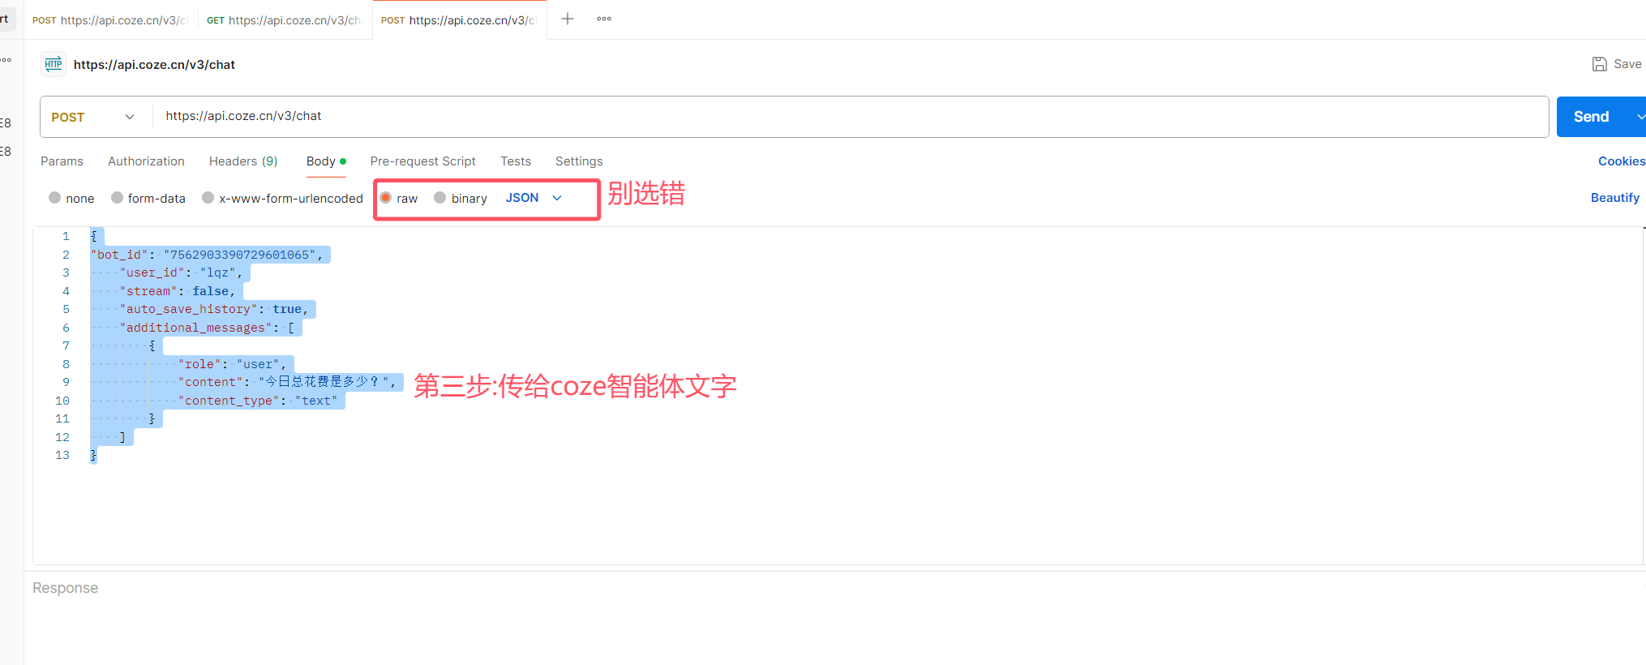The image size is (1646, 665).
Task: Click the request URL input field
Action: click(x=851, y=117)
